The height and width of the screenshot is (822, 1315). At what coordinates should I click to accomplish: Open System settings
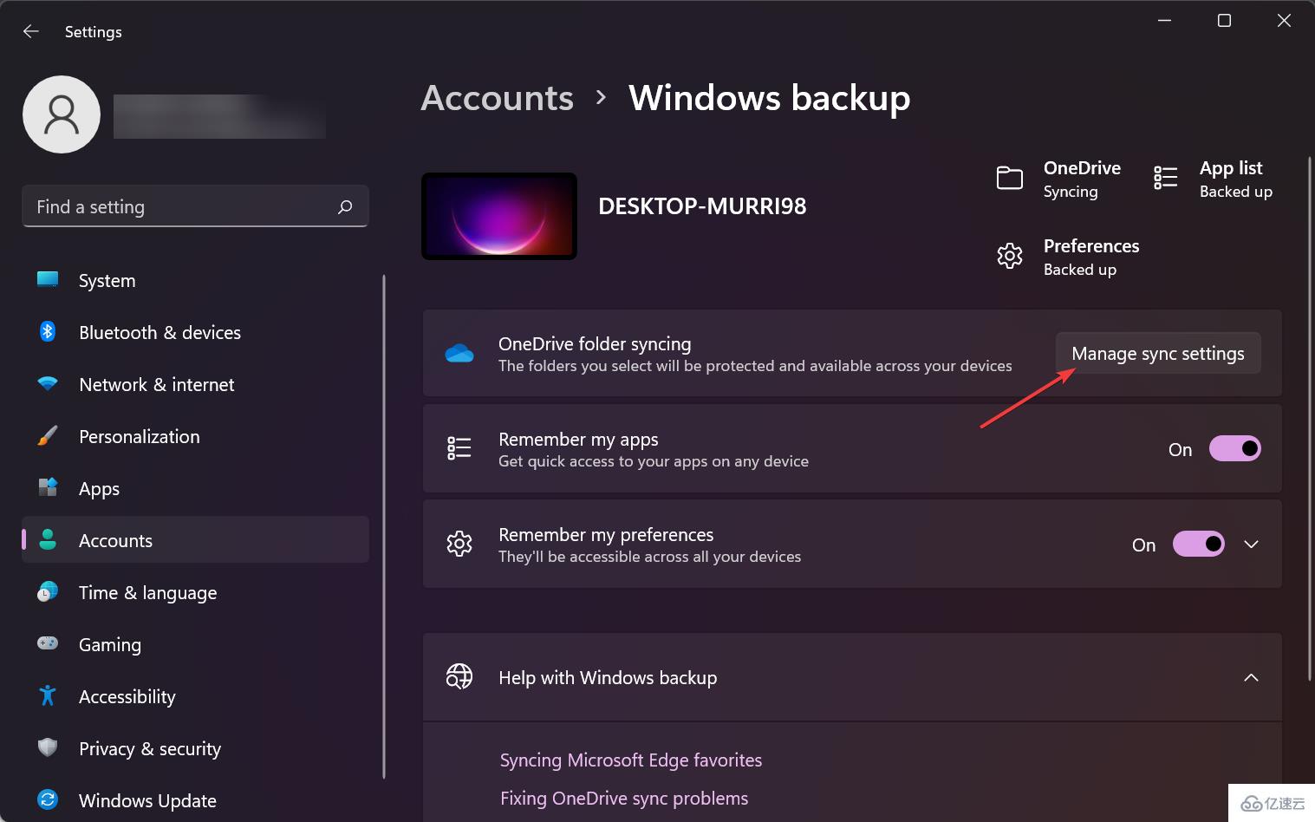point(196,280)
